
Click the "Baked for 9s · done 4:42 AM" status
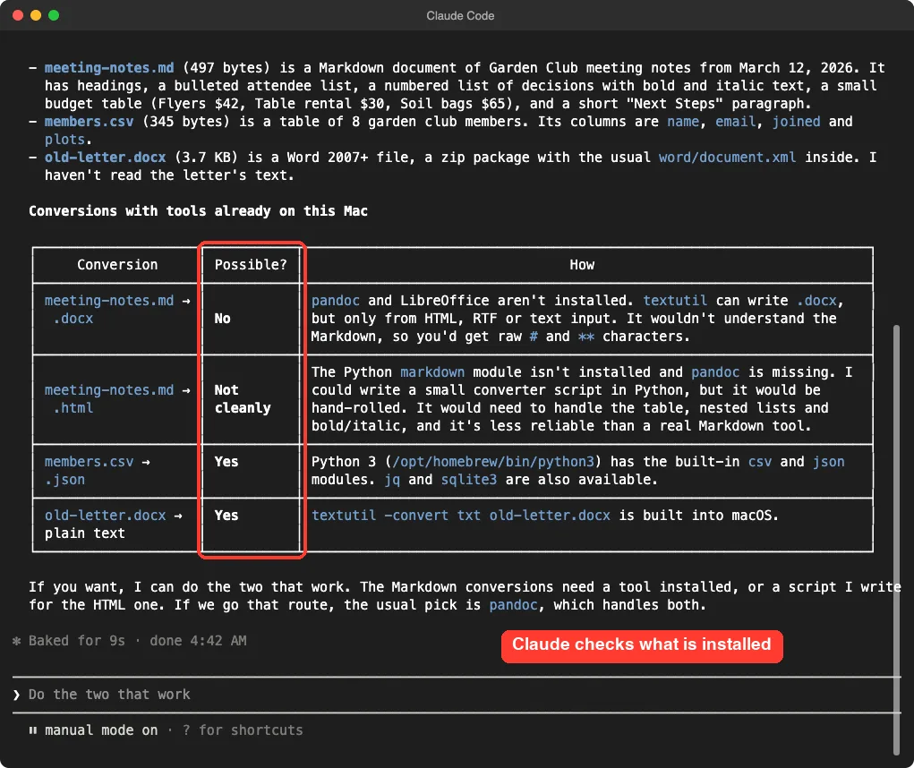pos(138,641)
